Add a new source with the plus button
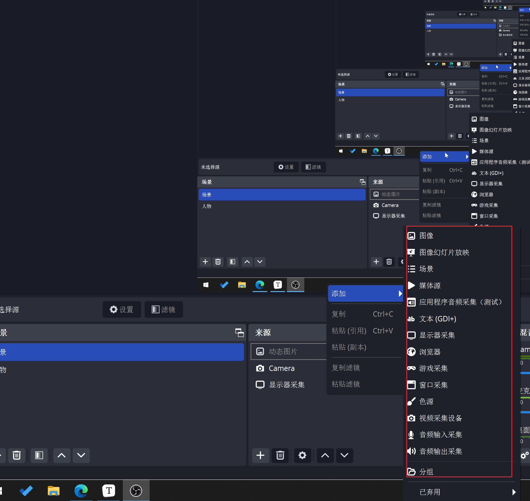This screenshot has height=501, width=530. click(260, 455)
